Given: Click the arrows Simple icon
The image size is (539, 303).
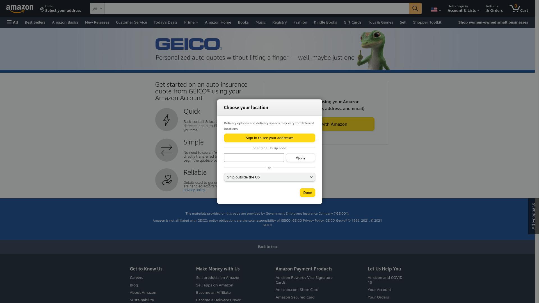Looking at the screenshot, I should (166, 150).
